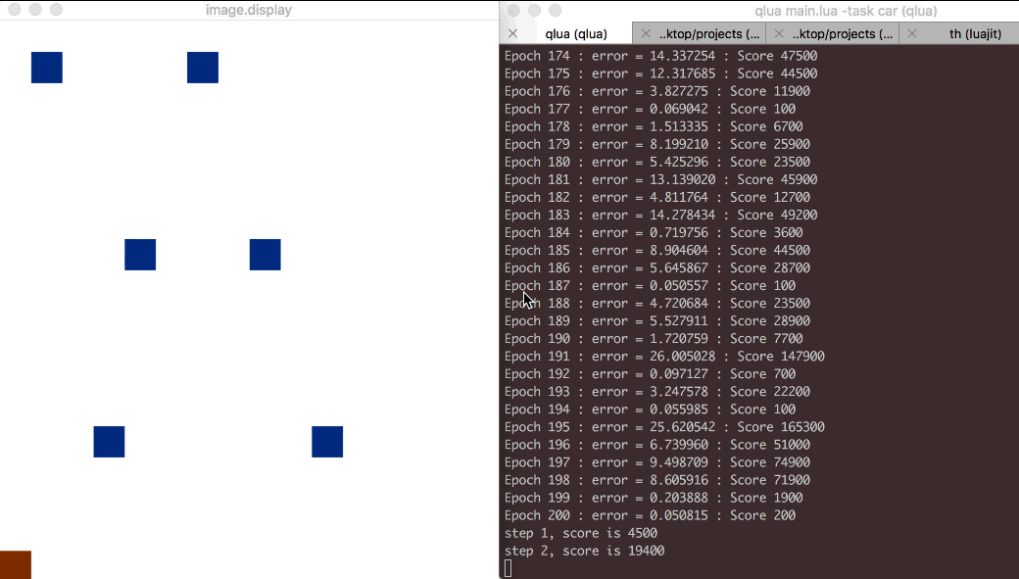Close the qlua (qlua) tab with its X

tap(512, 33)
